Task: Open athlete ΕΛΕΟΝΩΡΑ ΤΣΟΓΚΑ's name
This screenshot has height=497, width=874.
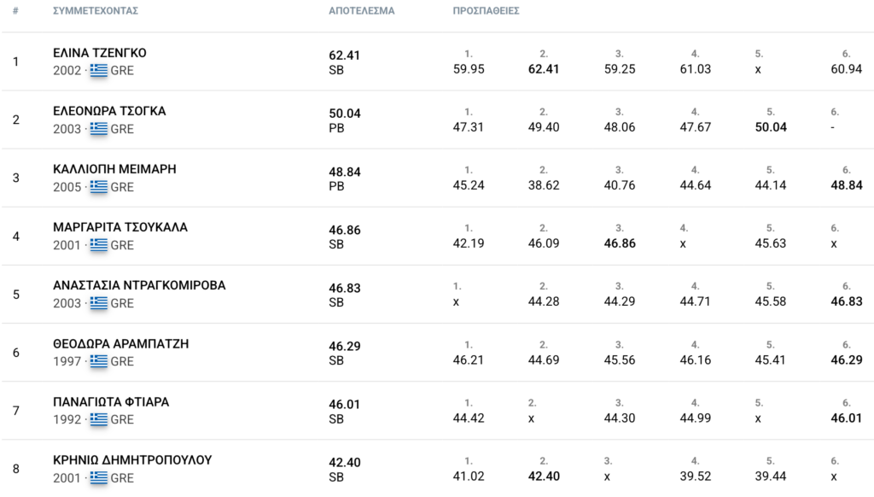Action: pyautogui.click(x=109, y=111)
